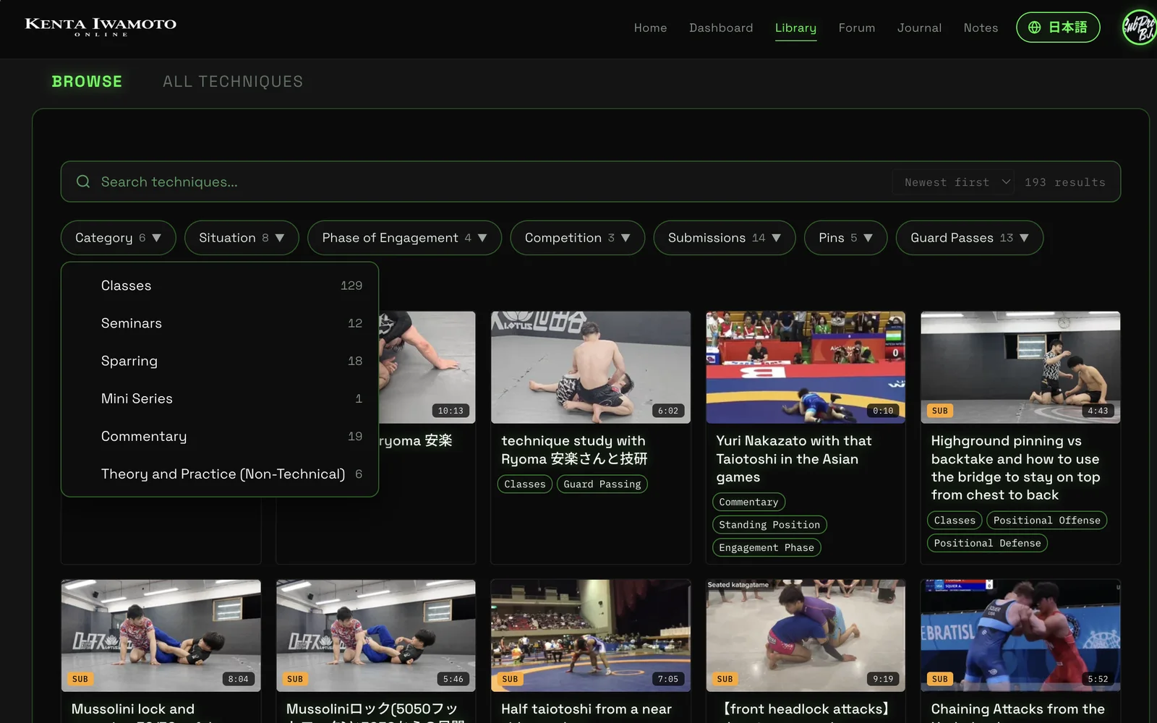Viewport: 1157px width, 723px height.
Task: Click the Guard Passing tag
Action: [602, 484]
